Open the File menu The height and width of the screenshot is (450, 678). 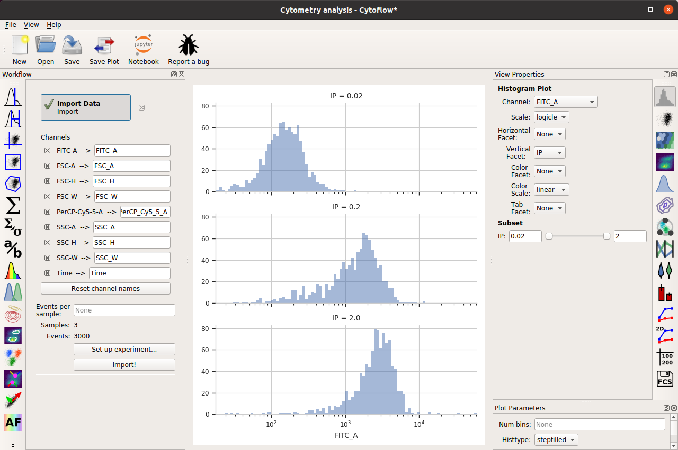(x=11, y=25)
